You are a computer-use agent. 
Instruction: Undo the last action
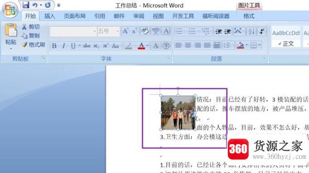[x=35, y=5]
